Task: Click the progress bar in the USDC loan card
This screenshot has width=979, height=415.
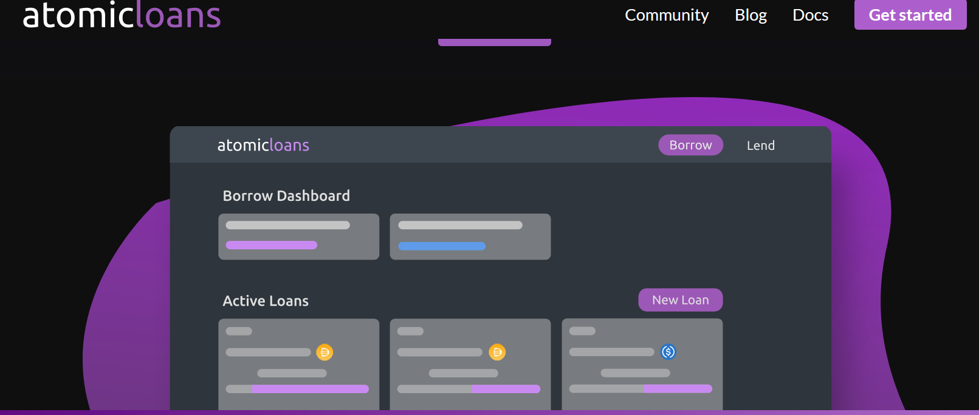Action: [641, 388]
